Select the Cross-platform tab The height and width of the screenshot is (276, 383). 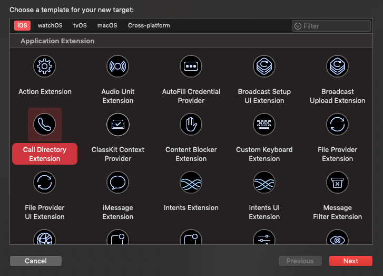click(x=149, y=25)
